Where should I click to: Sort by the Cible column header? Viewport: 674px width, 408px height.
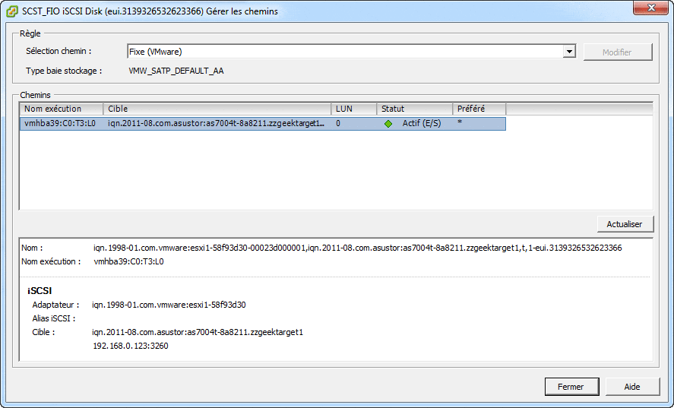(x=217, y=109)
